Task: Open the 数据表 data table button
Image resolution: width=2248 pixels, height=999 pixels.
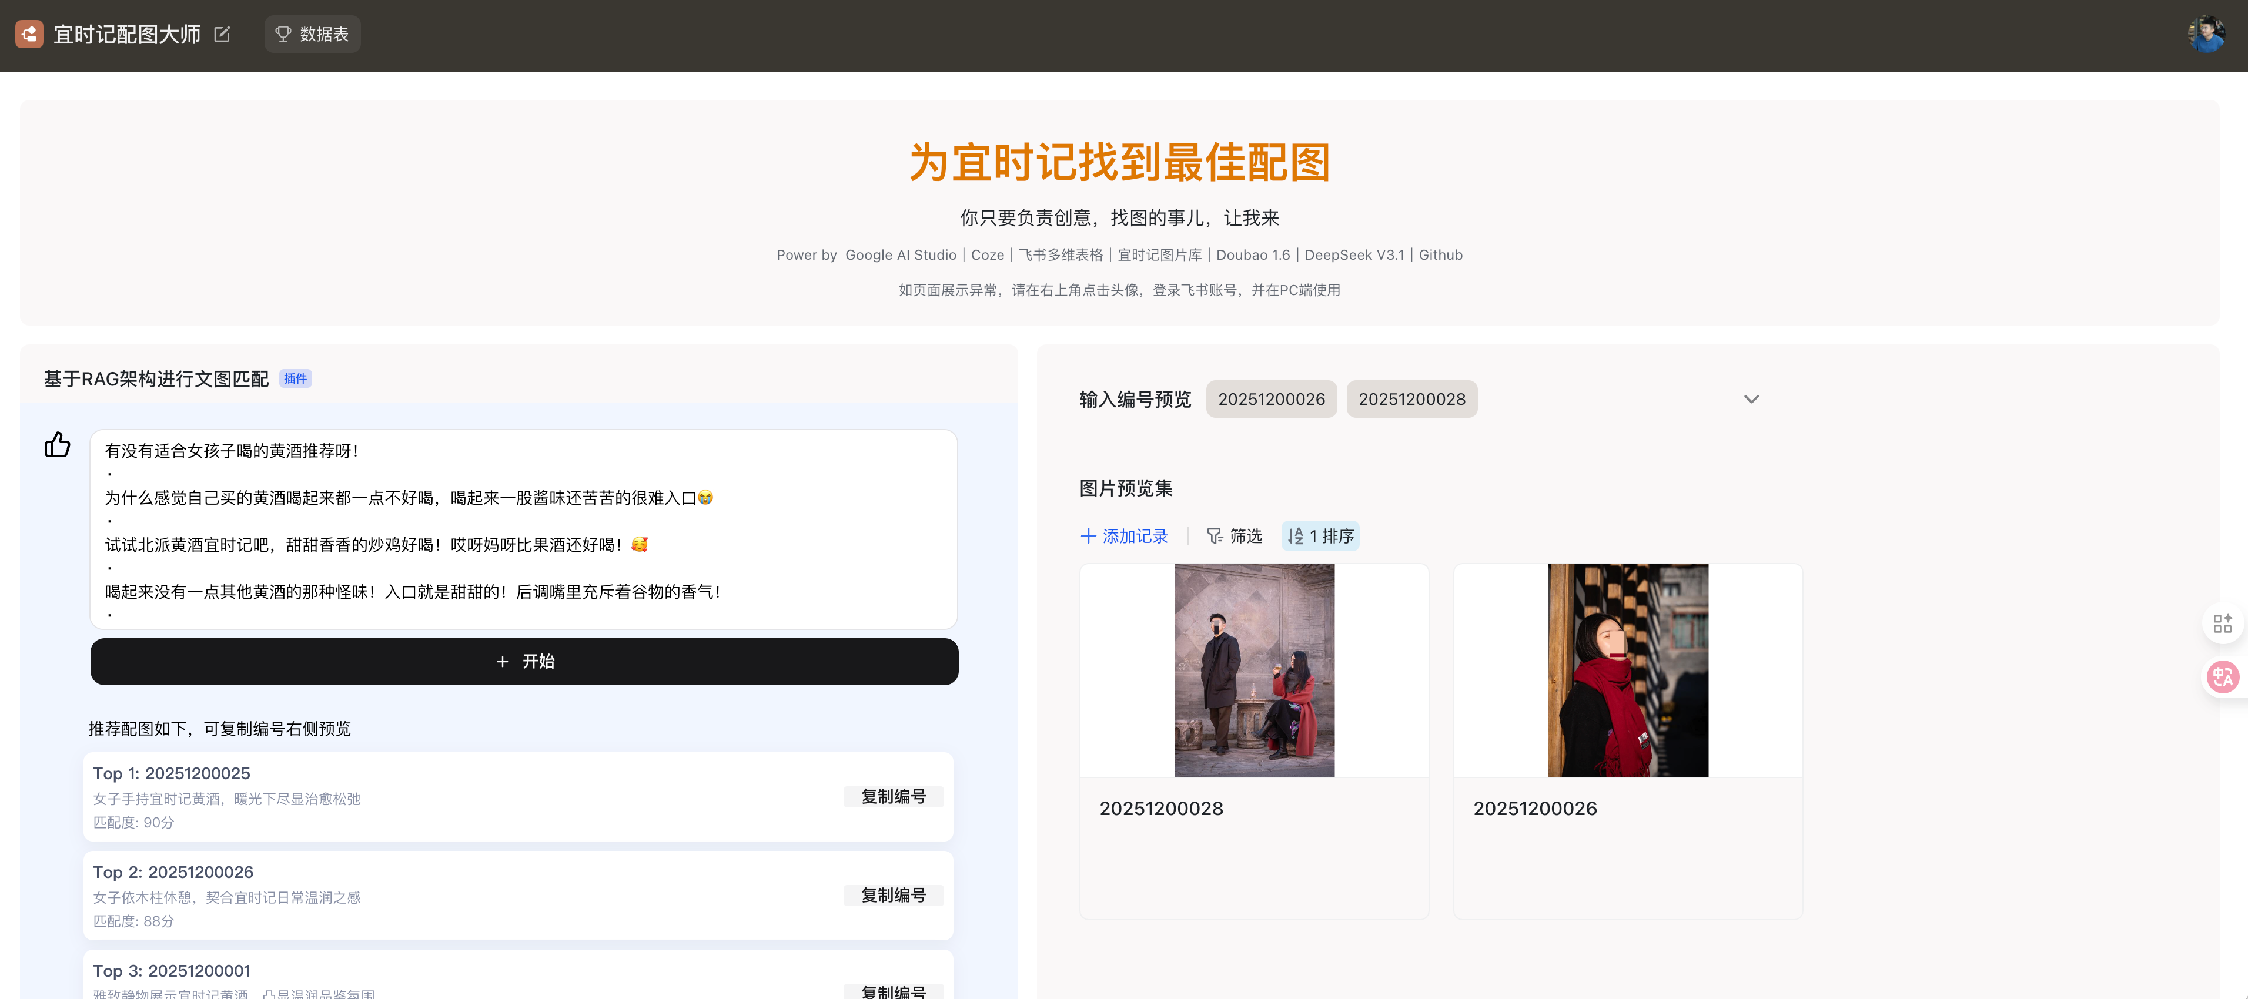Action: [x=312, y=34]
